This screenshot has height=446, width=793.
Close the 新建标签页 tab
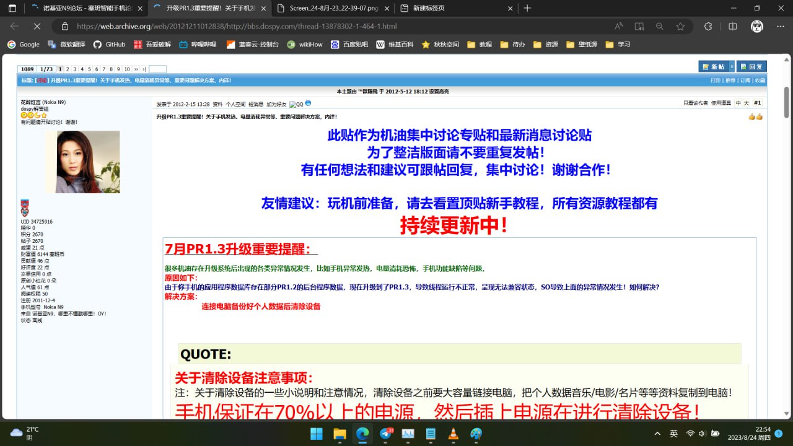click(x=510, y=8)
